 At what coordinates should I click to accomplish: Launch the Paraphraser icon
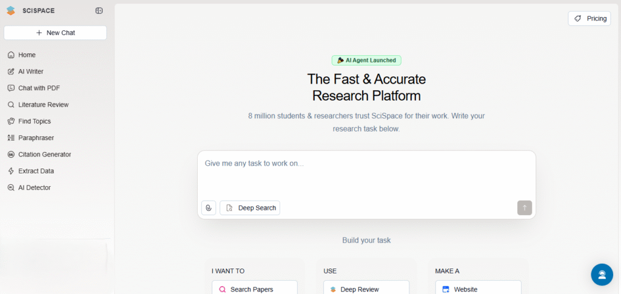click(11, 138)
